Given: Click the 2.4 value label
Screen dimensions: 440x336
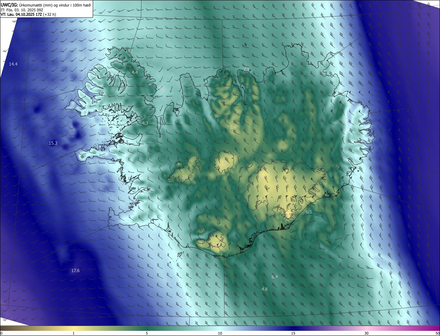Looking at the screenshot, I should tap(233, 127).
